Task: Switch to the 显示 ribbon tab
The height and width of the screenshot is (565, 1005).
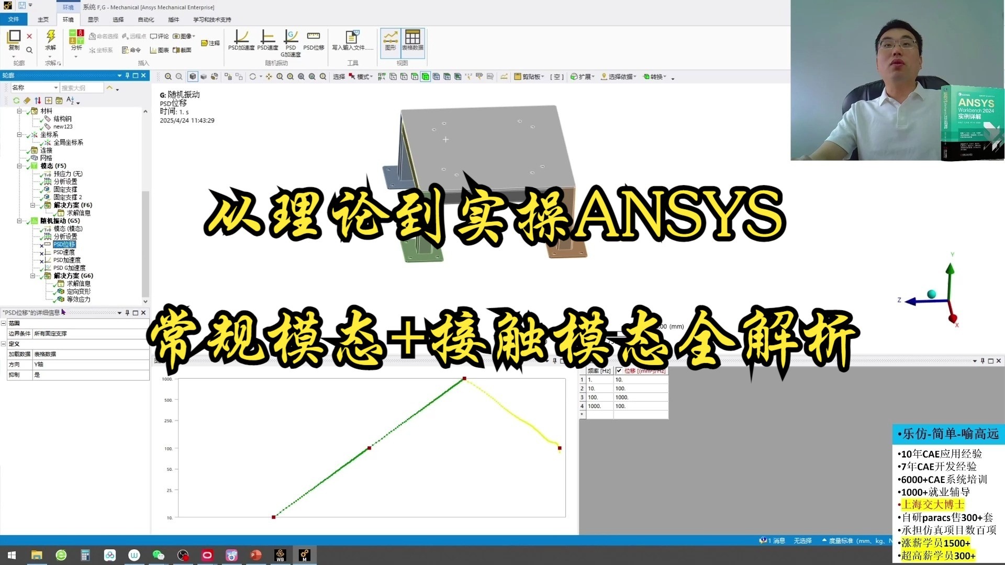Action: coord(93,20)
